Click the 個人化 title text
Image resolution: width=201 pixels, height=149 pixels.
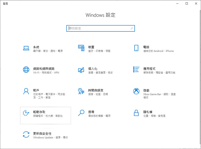(93, 69)
